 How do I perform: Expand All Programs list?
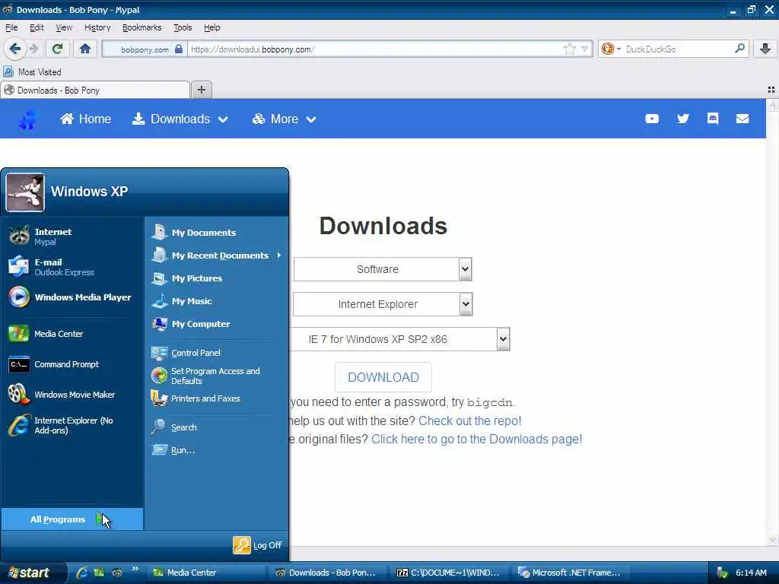click(x=72, y=519)
